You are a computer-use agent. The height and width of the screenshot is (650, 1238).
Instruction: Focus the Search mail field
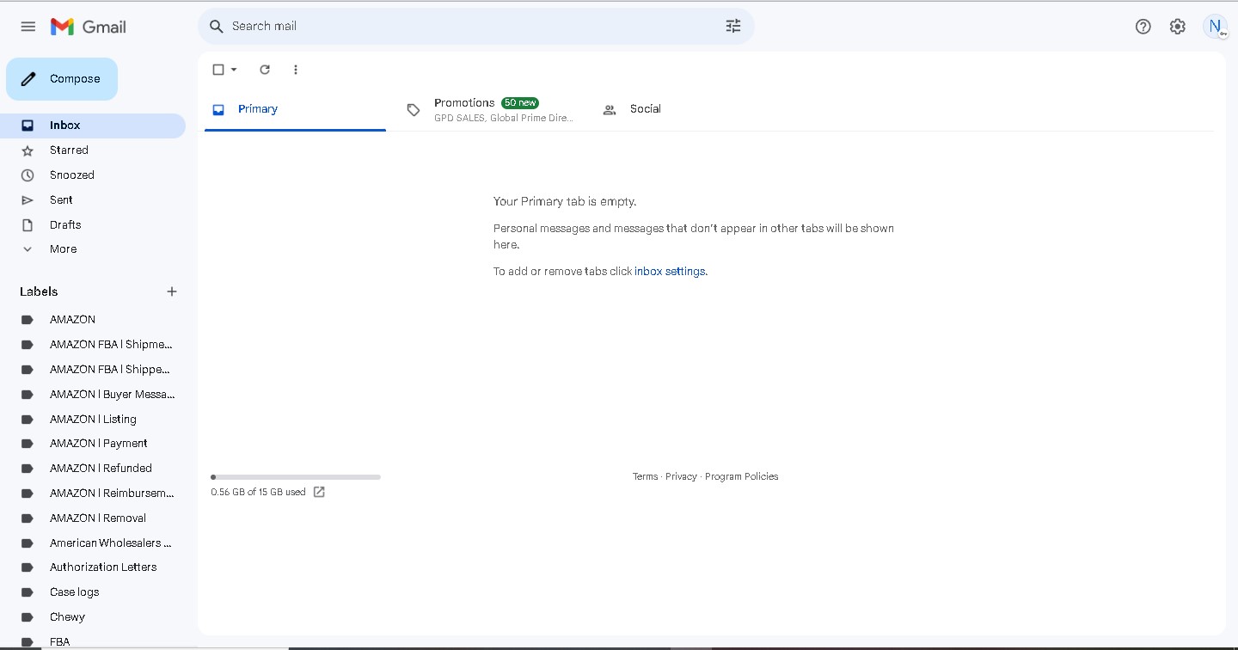(476, 27)
